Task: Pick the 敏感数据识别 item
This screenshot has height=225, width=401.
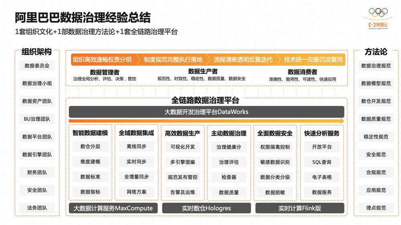Action: tap(275, 162)
